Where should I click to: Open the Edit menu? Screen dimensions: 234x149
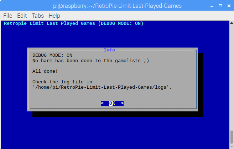(22, 16)
